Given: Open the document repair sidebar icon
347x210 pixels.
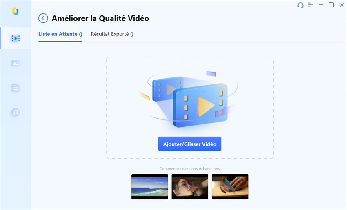Looking at the screenshot, I should [16, 88].
